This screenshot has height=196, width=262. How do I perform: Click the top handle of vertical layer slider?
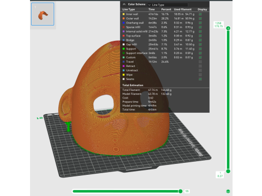pos(228,28)
